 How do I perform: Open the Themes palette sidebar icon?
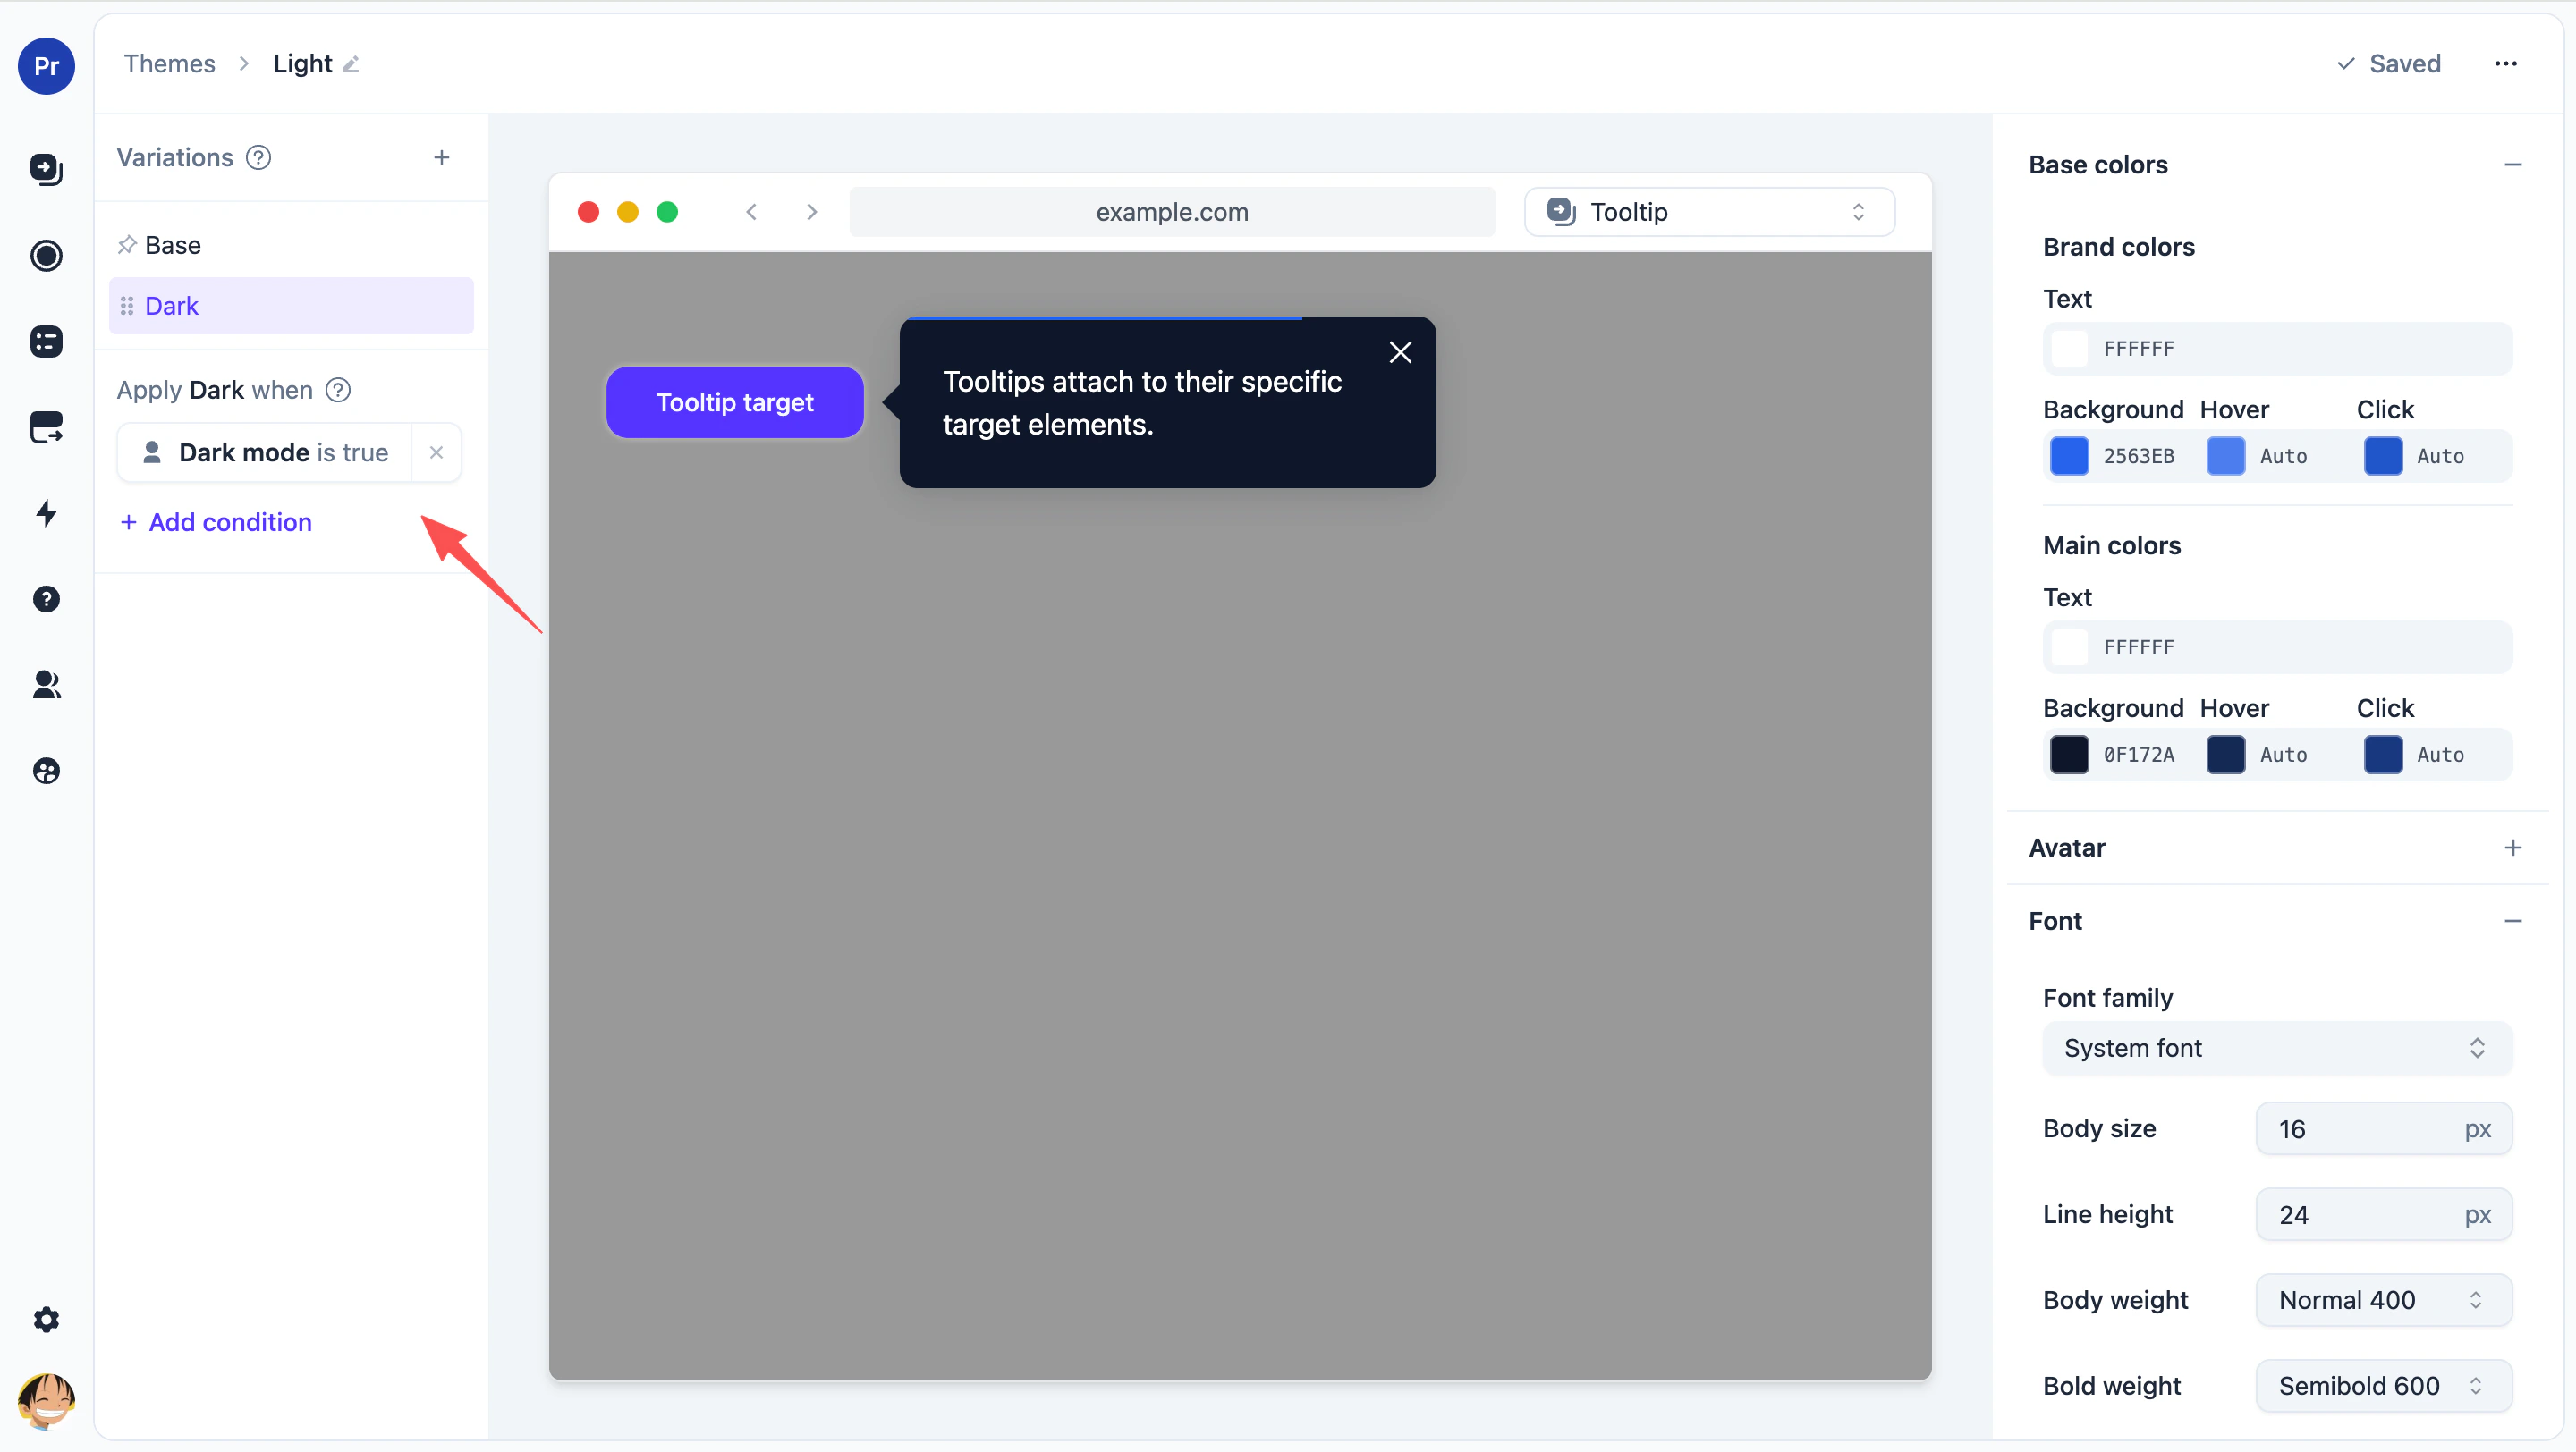click(x=46, y=771)
